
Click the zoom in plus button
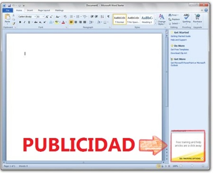pos(203,166)
